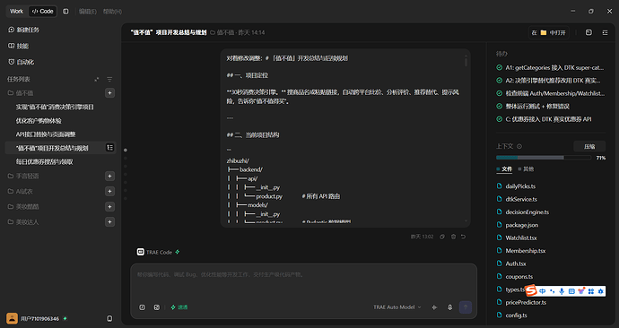619x328 pixels.
Task: Toggle checkmark for A1: getCategories todo
Action: point(499,68)
